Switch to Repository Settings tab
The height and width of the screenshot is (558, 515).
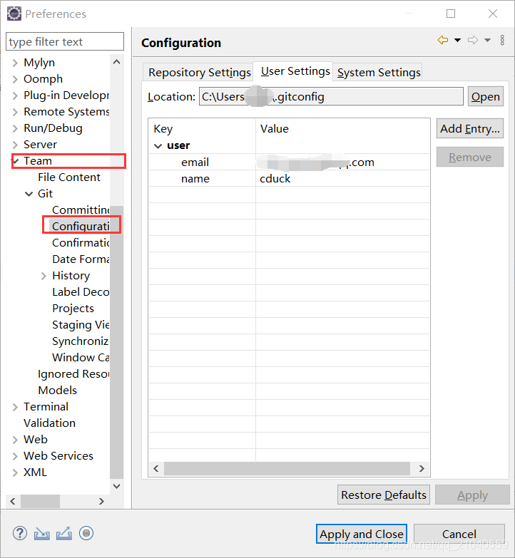point(200,73)
